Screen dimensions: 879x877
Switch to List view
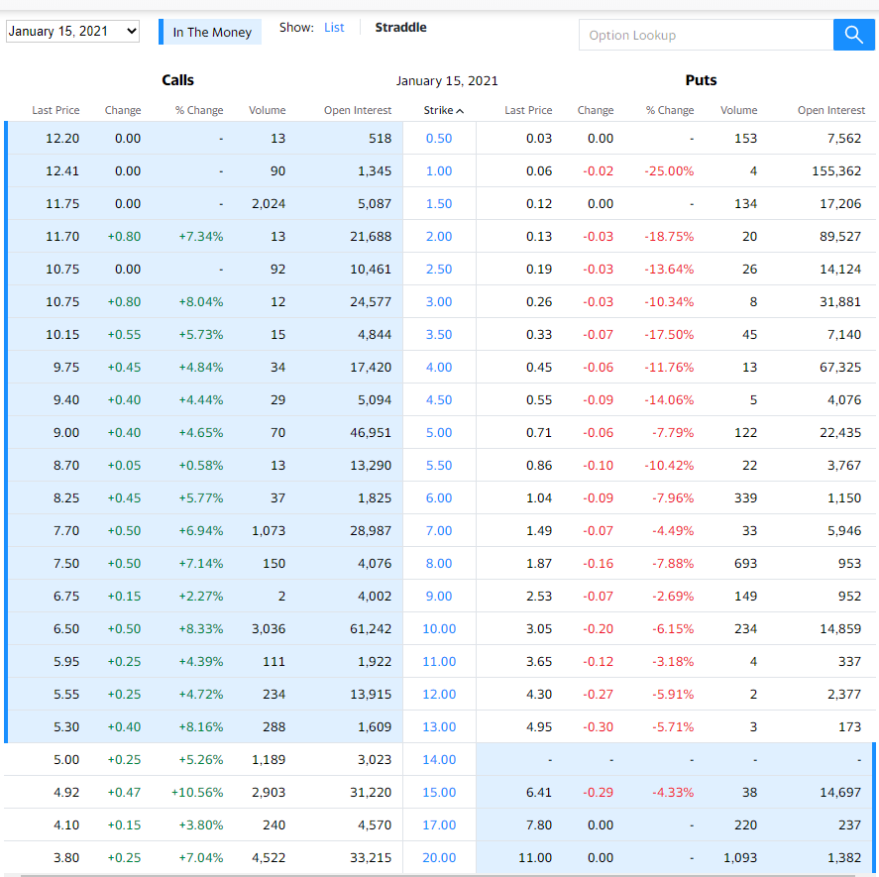click(334, 28)
